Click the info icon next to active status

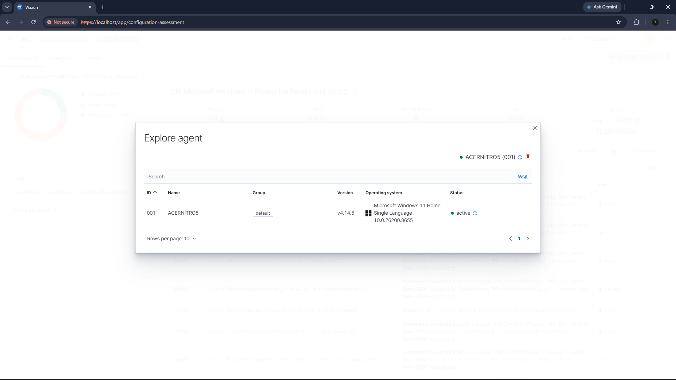475,213
